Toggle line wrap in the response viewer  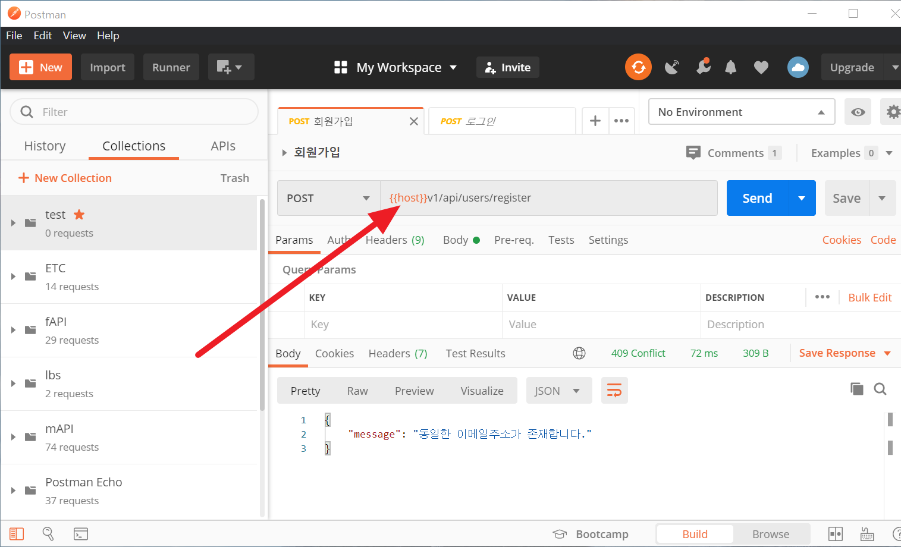(x=614, y=391)
